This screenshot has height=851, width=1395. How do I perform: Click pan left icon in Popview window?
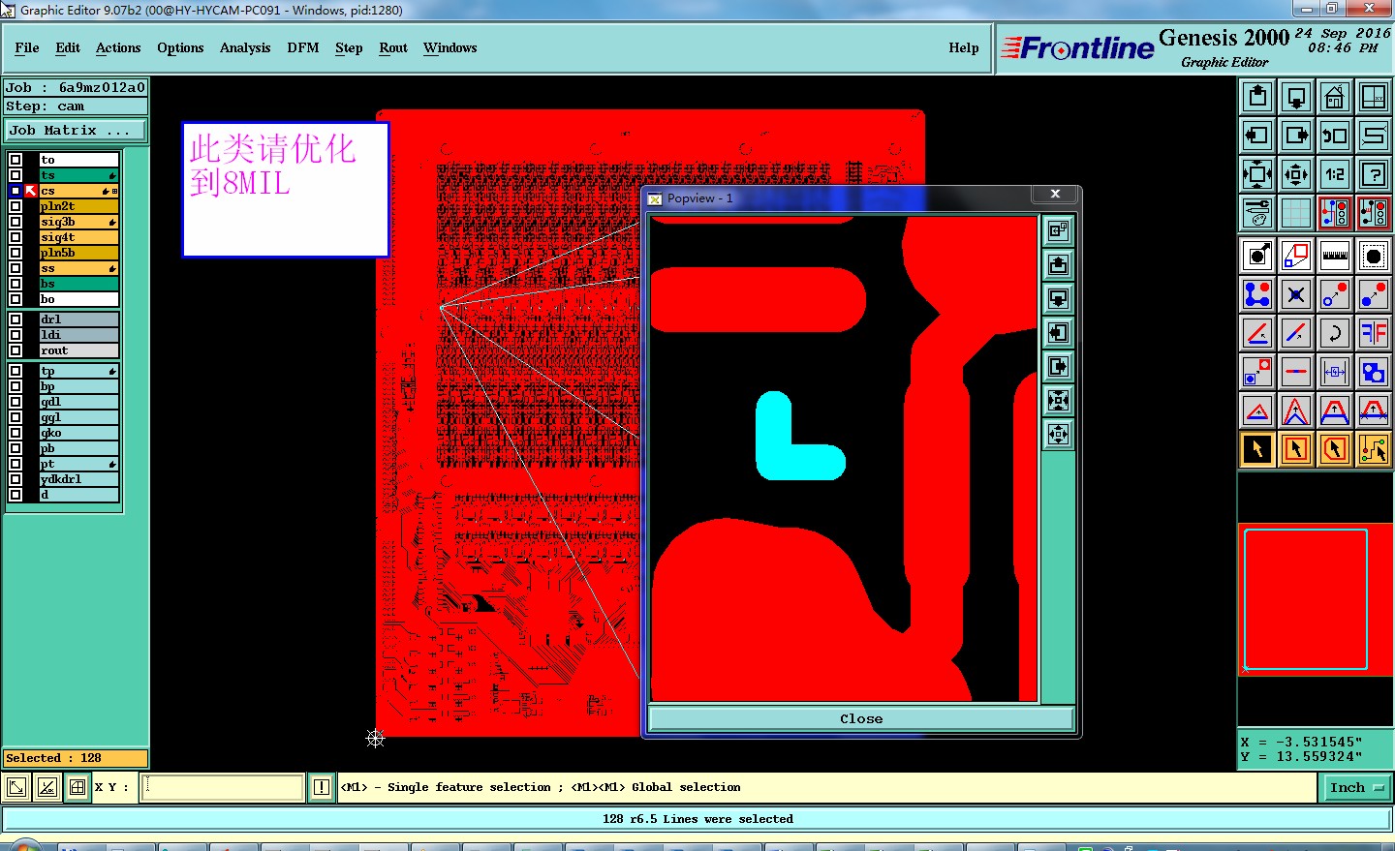tap(1059, 332)
